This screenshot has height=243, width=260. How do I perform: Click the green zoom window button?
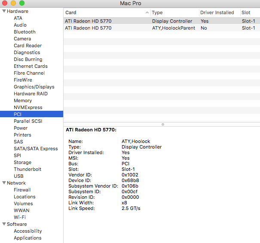coord(22,3)
